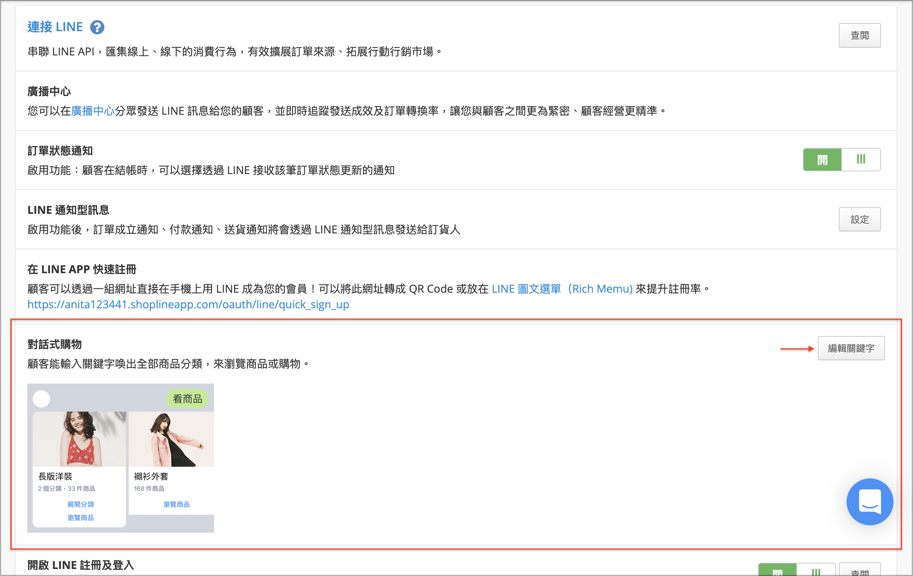
Task: Click the 襯衫外套 card title
Action: click(151, 476)
